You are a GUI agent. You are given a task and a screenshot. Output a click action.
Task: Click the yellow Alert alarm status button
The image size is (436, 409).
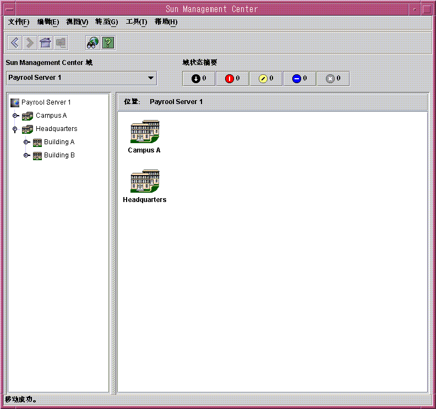tap(266, 79)
